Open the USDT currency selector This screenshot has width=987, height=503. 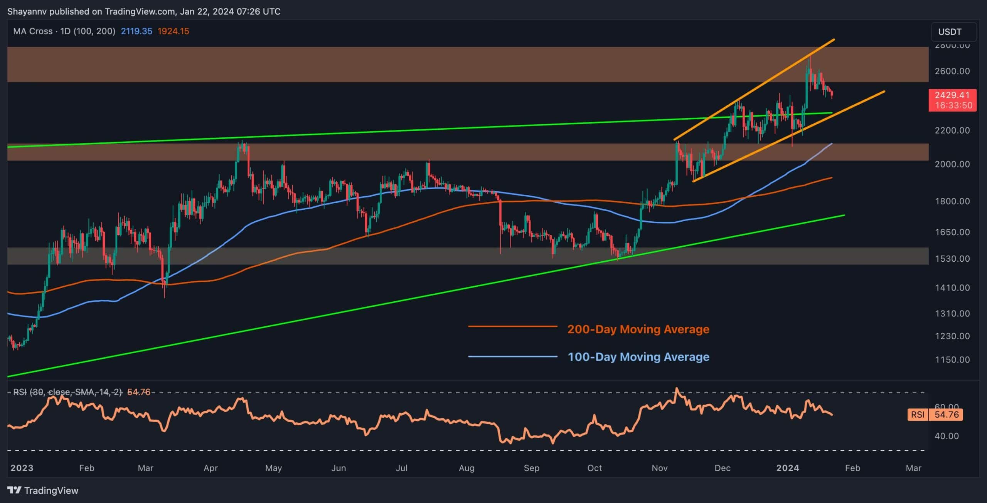(x=953, y=32)
